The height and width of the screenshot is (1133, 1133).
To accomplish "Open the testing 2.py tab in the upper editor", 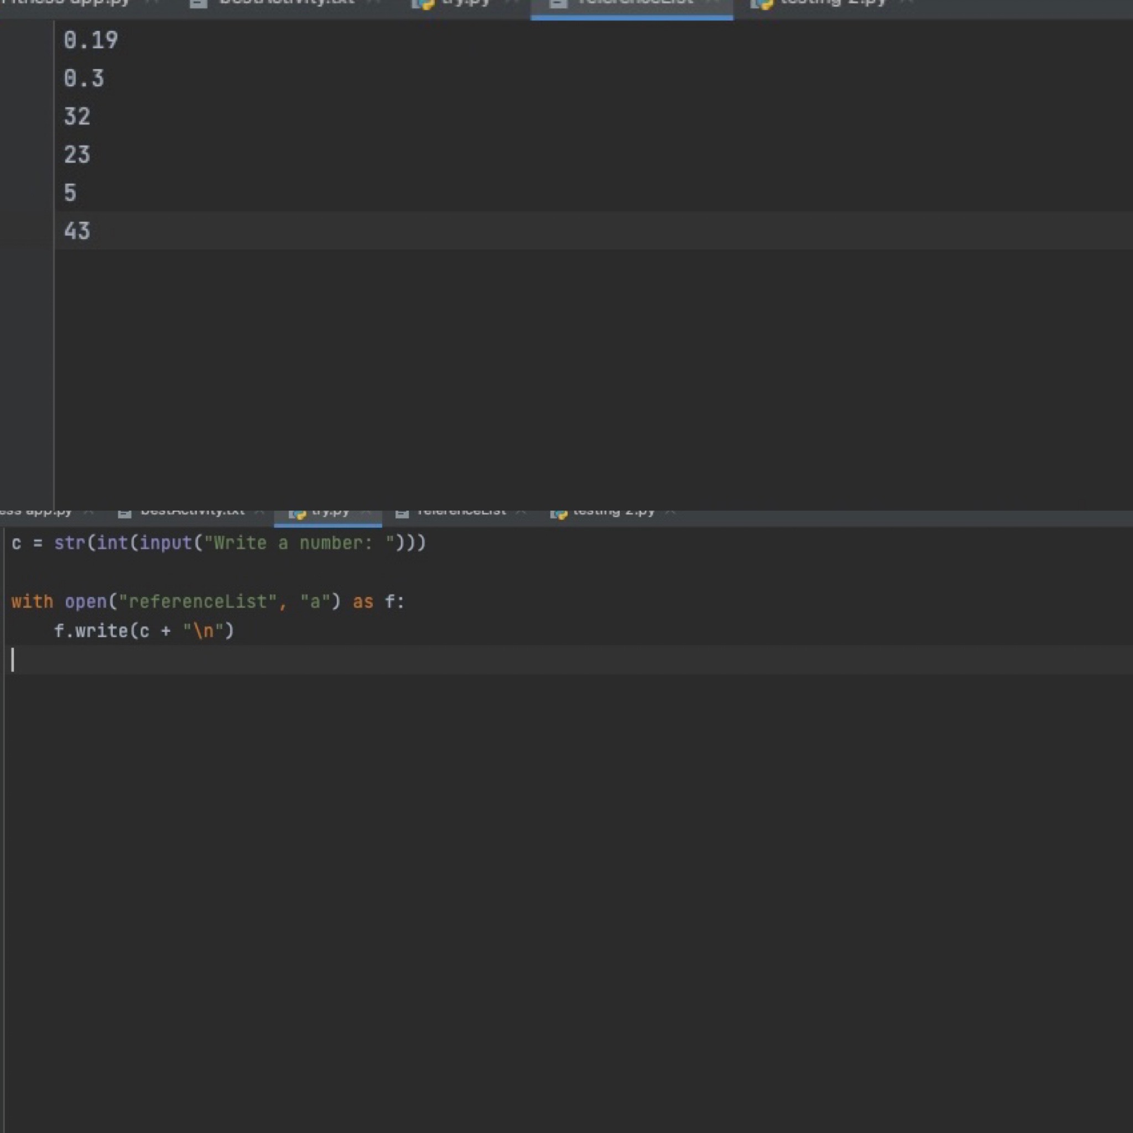I will 833,3.
